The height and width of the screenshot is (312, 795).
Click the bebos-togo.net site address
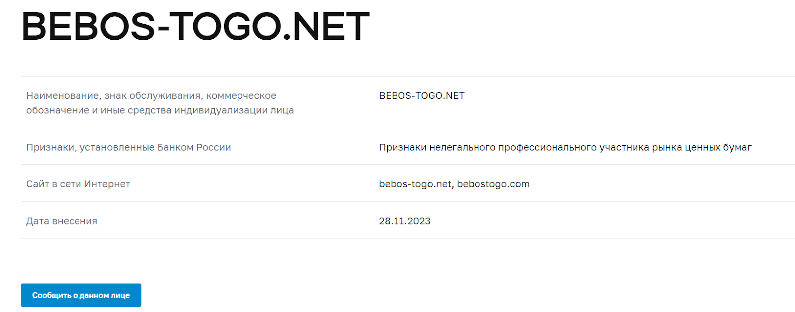point(415,184)
